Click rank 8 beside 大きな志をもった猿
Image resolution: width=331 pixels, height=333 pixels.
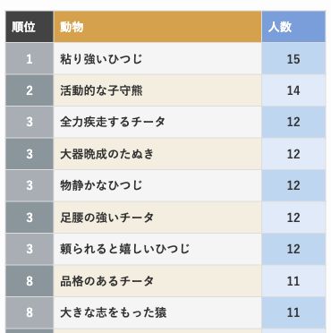(30, 312)
